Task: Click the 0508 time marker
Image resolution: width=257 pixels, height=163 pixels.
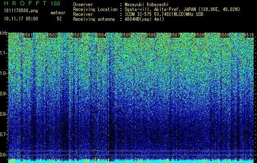Action: point(200,35)
